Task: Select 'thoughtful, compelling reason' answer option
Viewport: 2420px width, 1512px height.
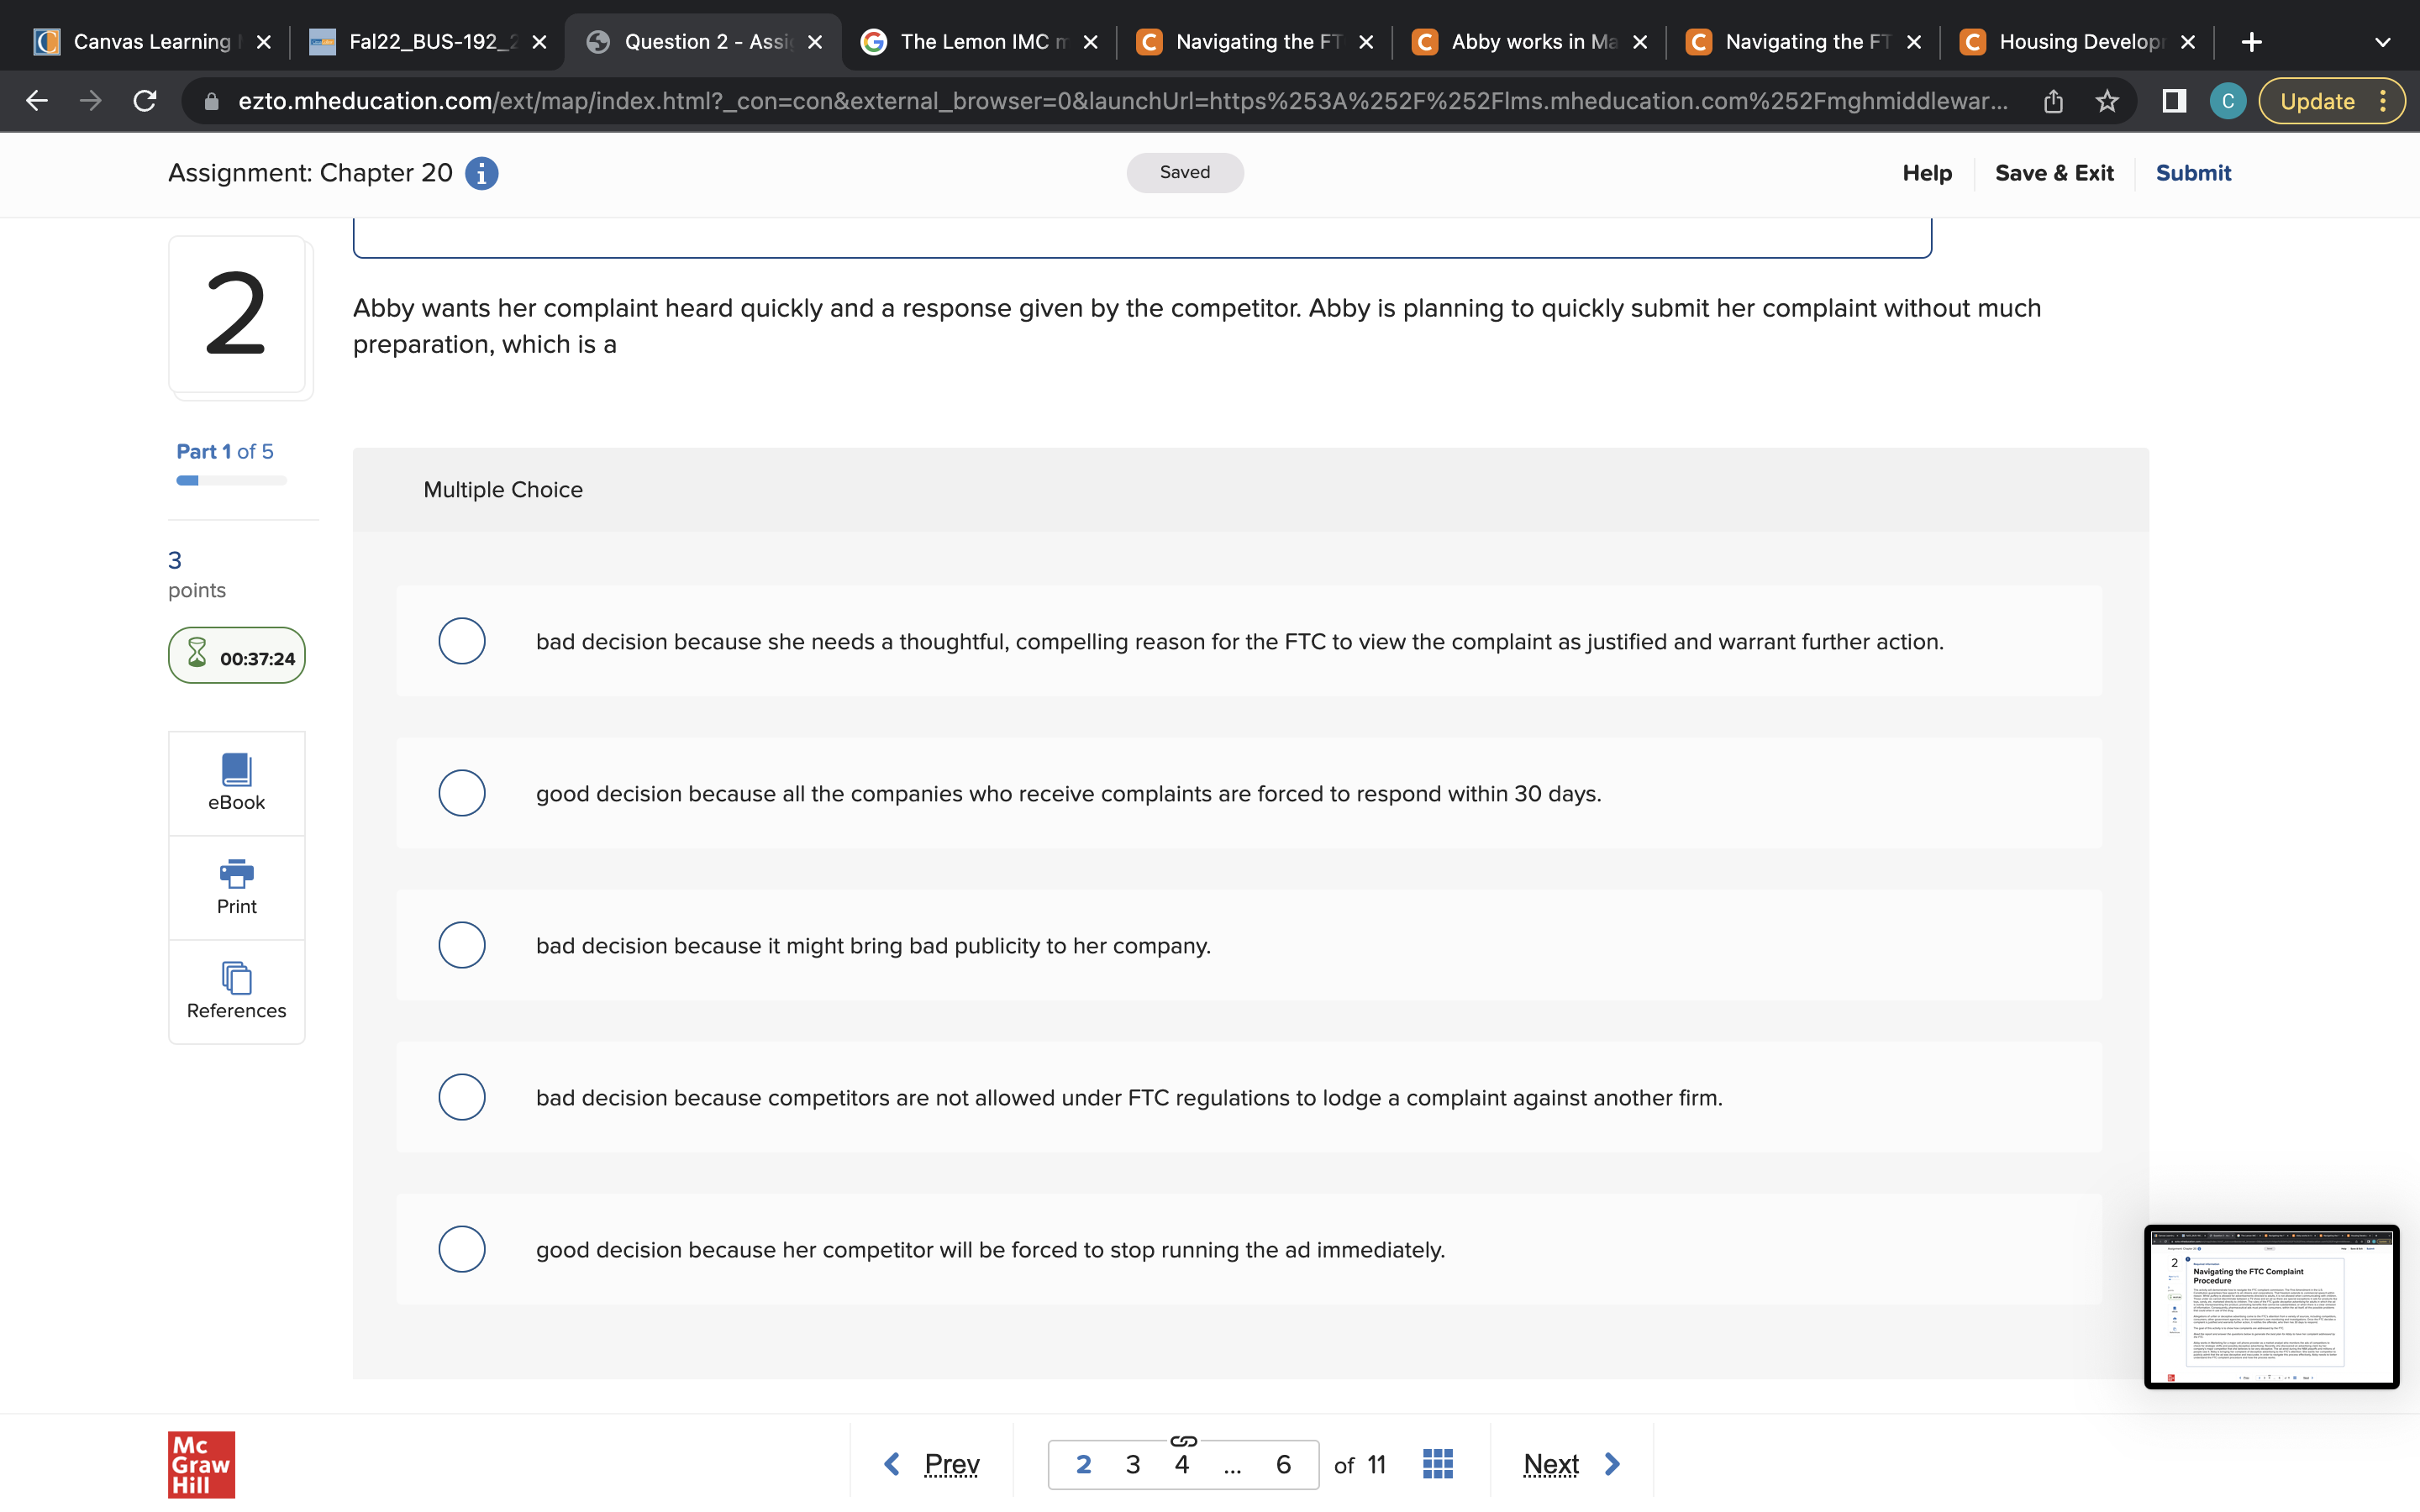Action: coord(462,641)
